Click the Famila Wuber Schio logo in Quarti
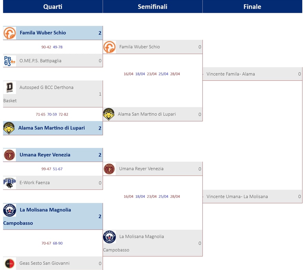 (x=10, y=33)
